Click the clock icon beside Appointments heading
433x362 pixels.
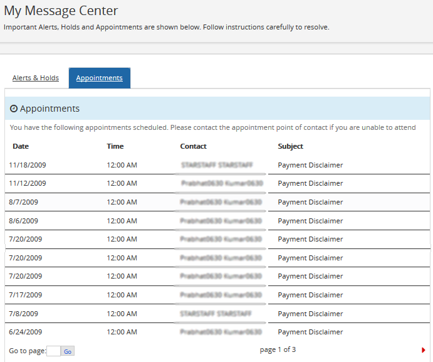click(x=14, y=109)
